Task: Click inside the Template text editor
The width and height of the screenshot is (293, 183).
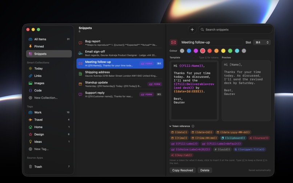Action: tap(194, 90)
